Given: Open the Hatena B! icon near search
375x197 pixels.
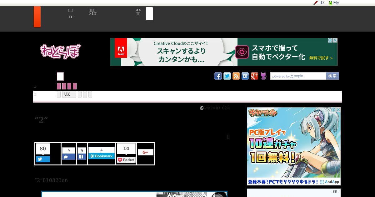Looking at the screenshot, I should [x=245, y=76].
